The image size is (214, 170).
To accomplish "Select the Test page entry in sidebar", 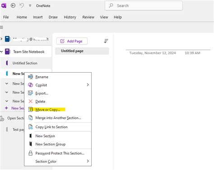I will coord(19,129).
